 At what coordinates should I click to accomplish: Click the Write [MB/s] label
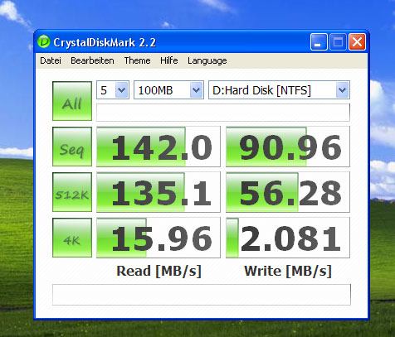(288, 271)
